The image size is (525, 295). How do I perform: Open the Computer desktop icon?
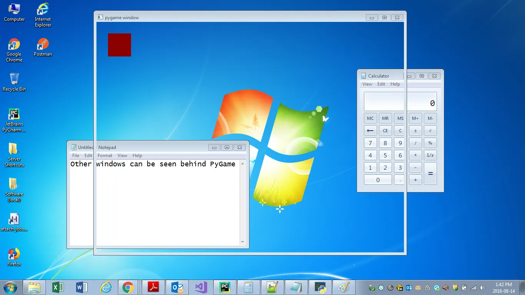[14, 12]
